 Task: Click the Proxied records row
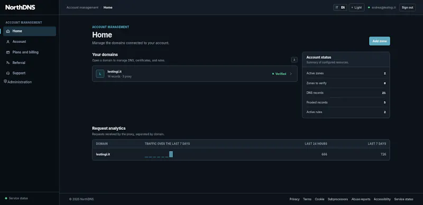pos(346,102)
